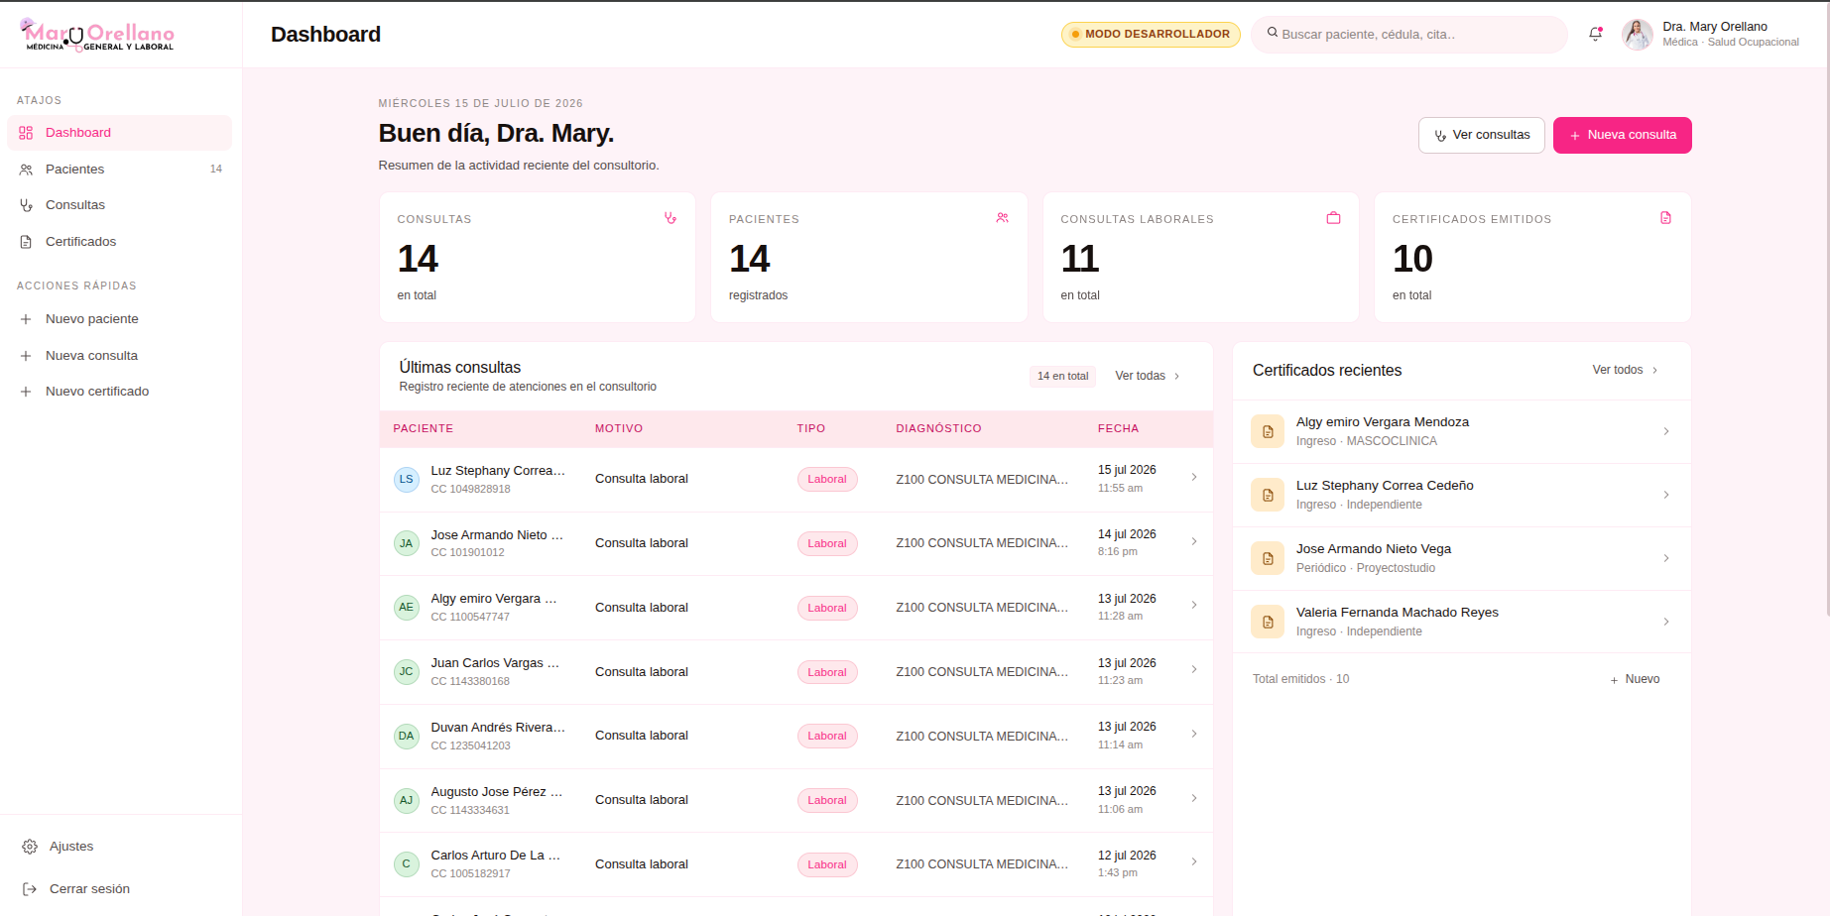Open the Ver todas link in Últimas consultas
The image size is (1830, 916).
tap(1148, 376)
